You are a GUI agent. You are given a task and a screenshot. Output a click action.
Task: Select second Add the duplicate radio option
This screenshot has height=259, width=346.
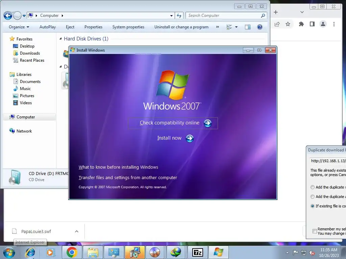313,197
